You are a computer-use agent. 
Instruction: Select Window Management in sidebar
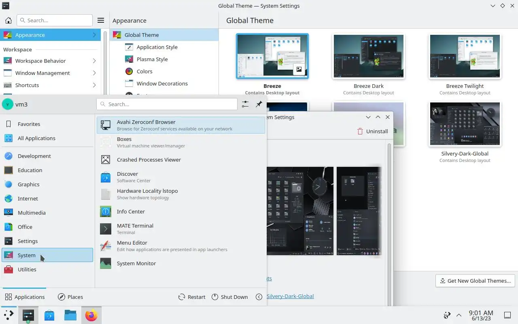click(x=50, y=73)
